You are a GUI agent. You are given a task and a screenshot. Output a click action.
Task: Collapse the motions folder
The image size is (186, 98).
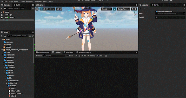[7, 86]
